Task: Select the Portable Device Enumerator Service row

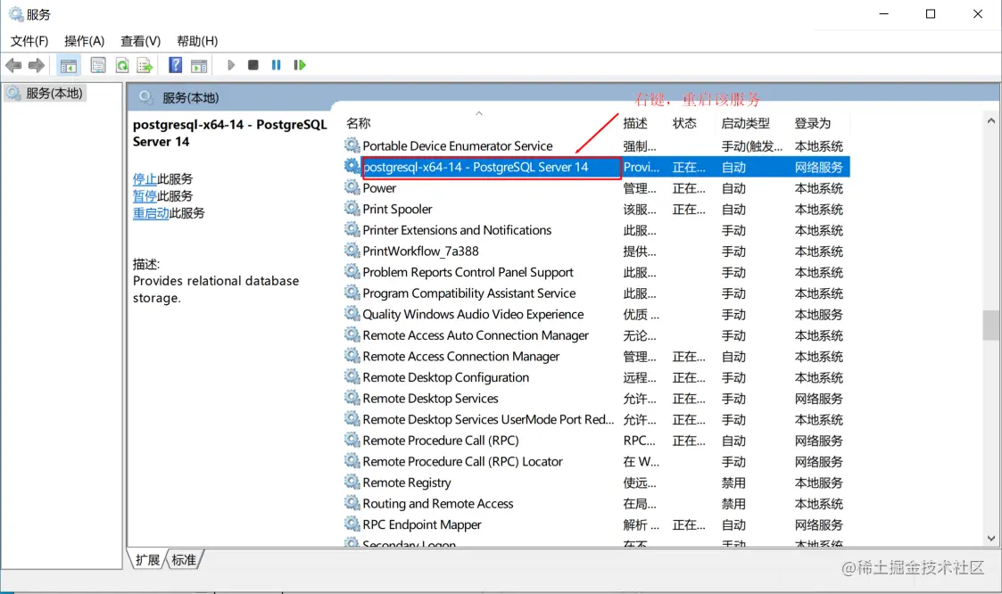Action: tap(597, 146)
